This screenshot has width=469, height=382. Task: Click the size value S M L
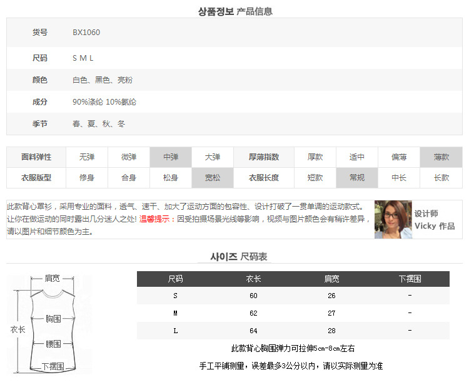(83, 58)
